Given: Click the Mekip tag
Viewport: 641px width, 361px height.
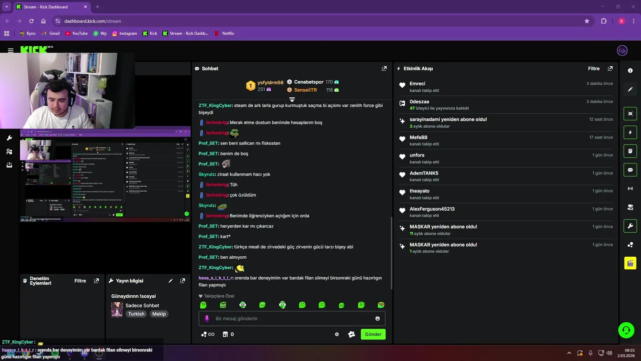Looking at the screenshot, I should pyautogui.click(x=159, y=314).
